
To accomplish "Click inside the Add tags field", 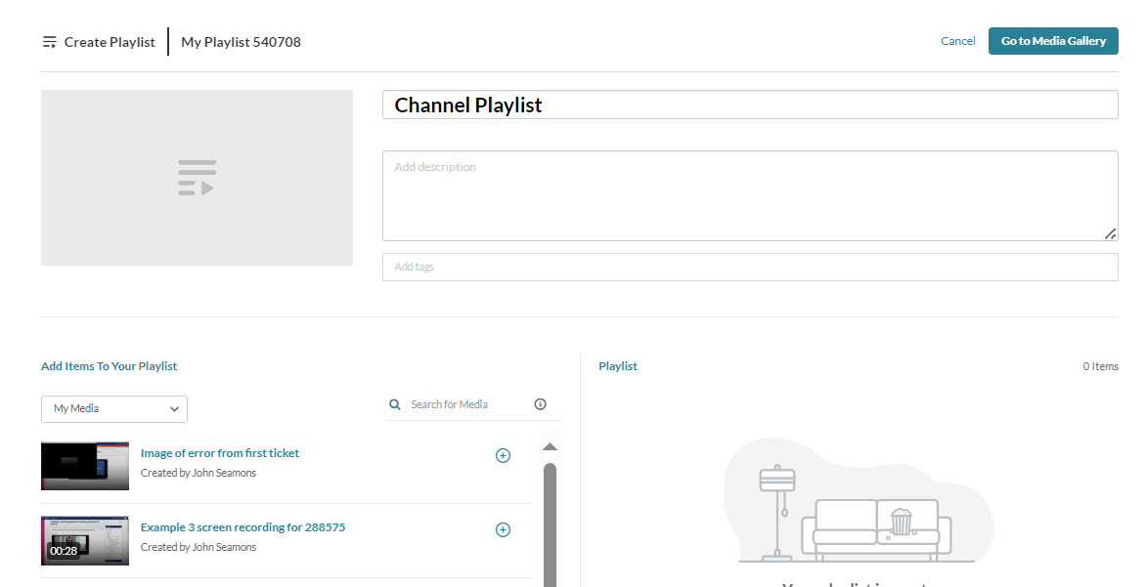I will click(587, 266).
